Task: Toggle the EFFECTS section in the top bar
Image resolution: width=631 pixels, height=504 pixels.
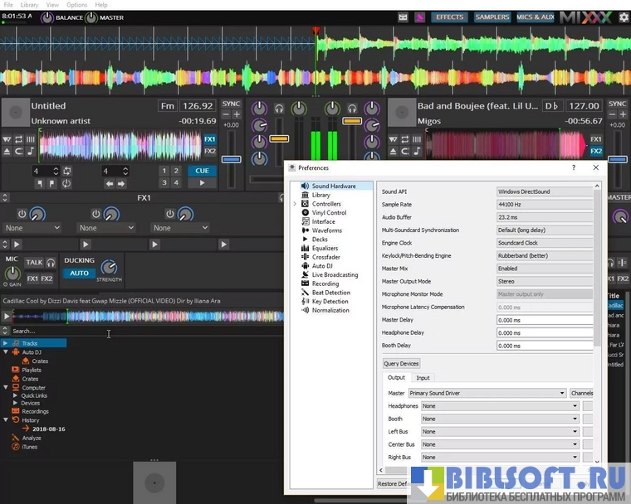Action: 449,17
